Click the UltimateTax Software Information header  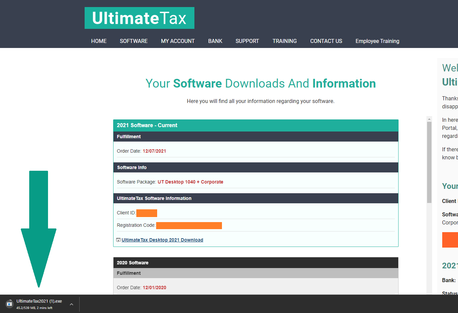click(256, 198)
